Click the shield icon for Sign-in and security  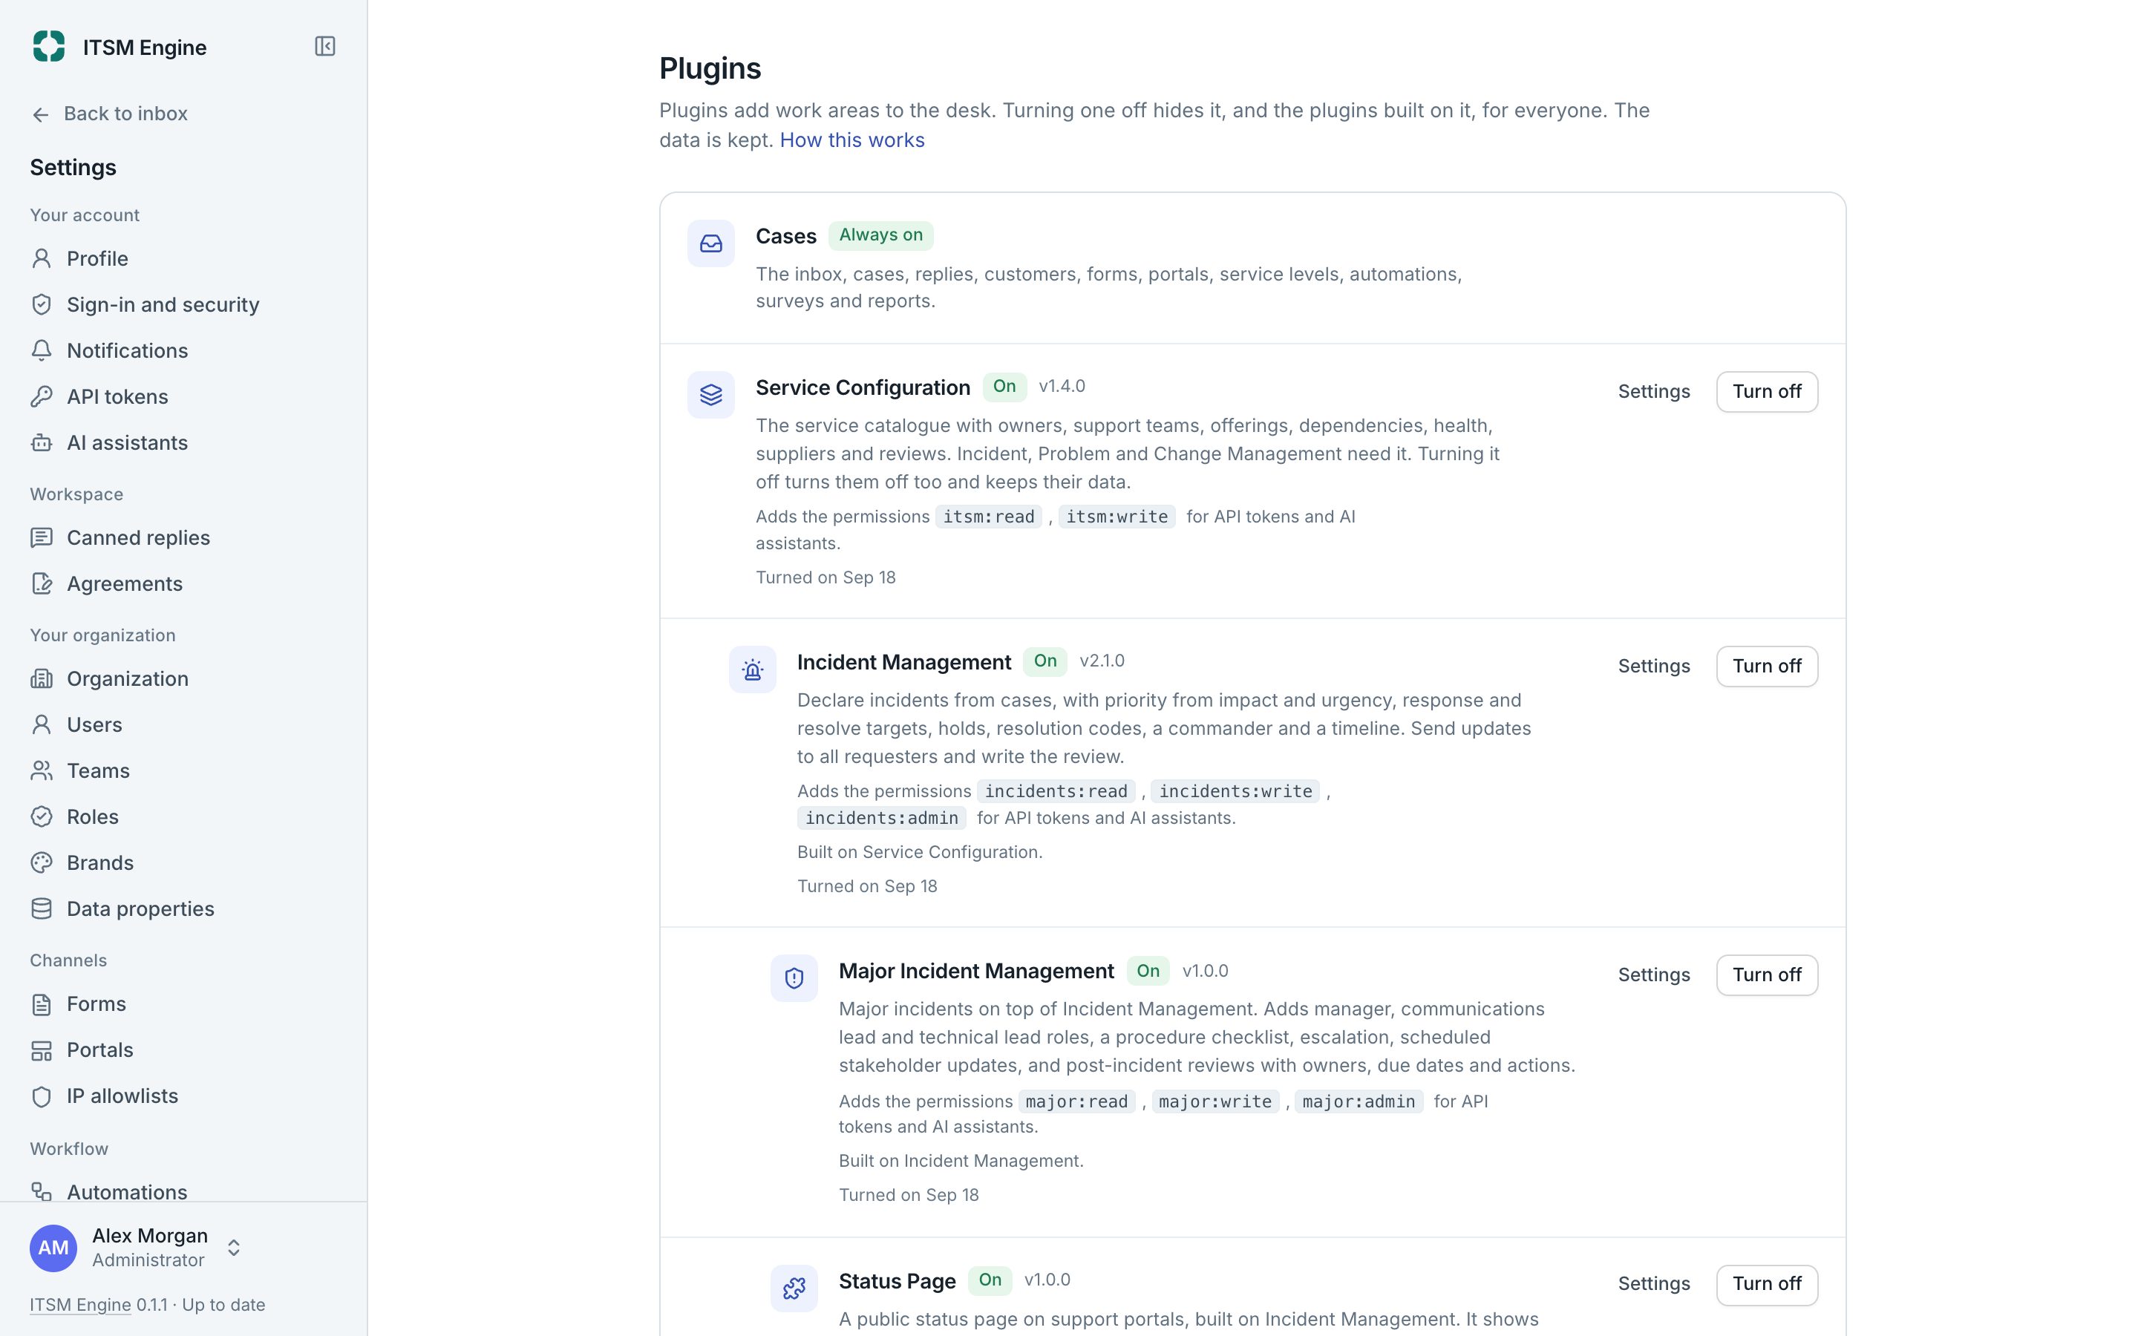pos(42,304)
